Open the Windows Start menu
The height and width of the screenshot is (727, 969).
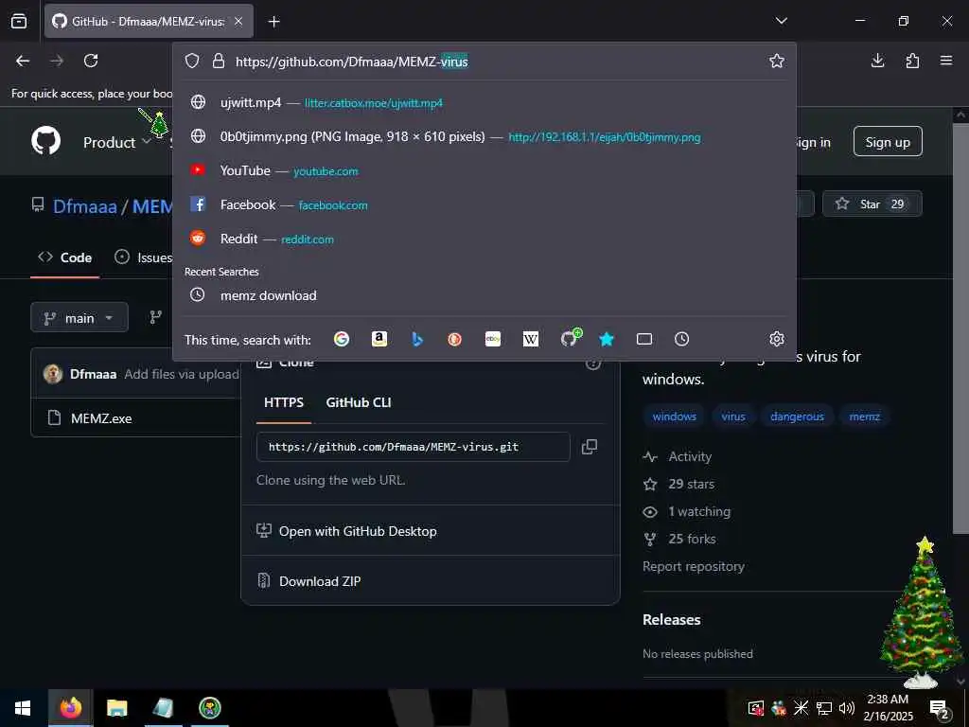[x=23, y=708]
